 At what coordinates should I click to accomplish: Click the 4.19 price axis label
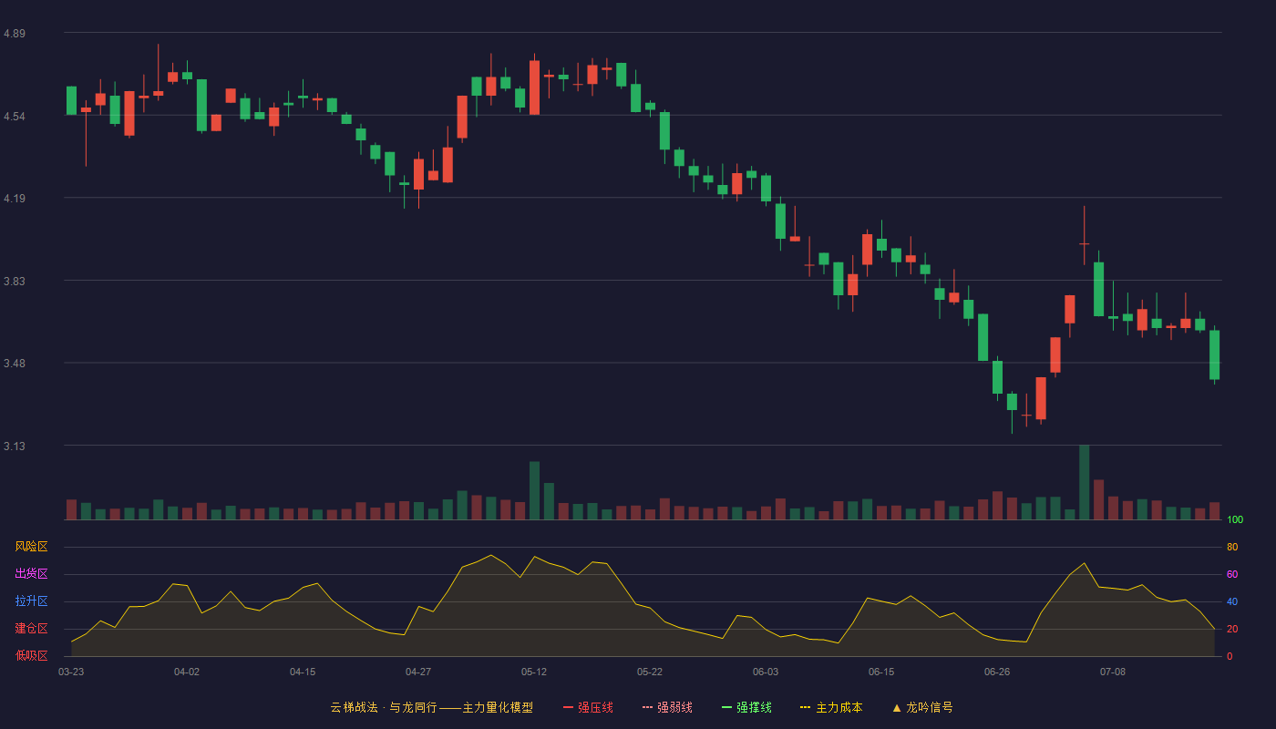15,199
